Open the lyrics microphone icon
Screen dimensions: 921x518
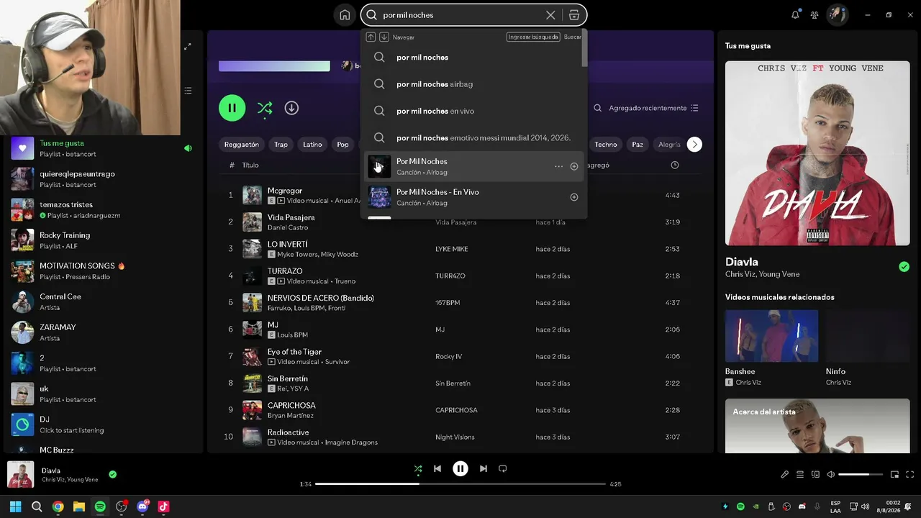coord(785,475)
